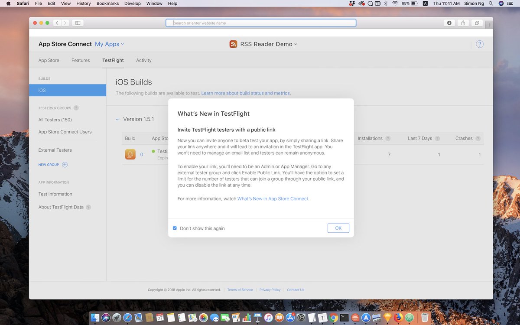Click the Dropbox menu bar icon
The height and width of the screenshot is (325, 520).
pos(352,3)
